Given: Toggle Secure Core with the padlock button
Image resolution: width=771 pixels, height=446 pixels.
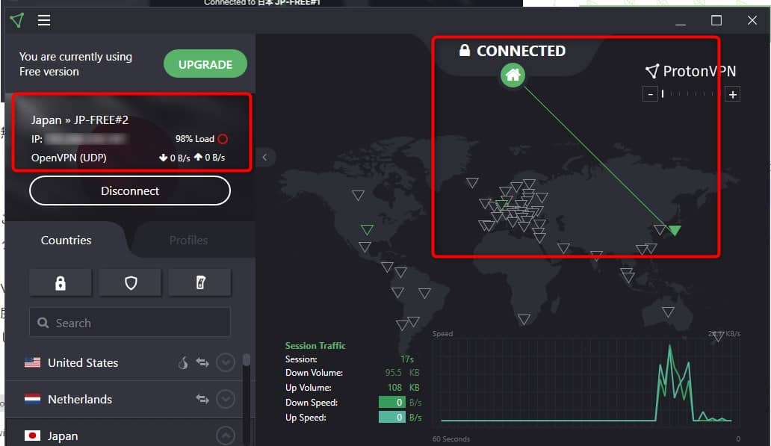Looking at the screenshot, I should [x=60, y=282].
